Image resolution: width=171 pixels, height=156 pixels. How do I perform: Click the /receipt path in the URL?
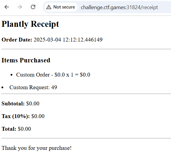pos(149,8)
